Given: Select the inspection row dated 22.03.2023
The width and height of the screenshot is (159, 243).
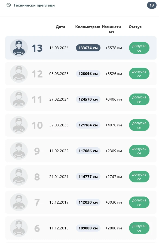Looking at the screenshot, I should click(x=81, y=125).
